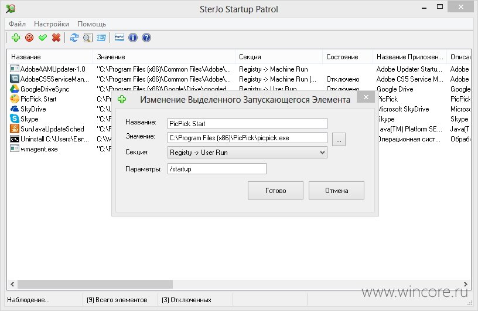Select the Skype entry name in first column
Viewport: 478px width, 311px height.
point(29,119)
